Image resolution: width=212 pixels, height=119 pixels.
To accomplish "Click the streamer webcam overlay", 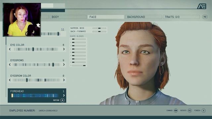I will click(22, 20).
